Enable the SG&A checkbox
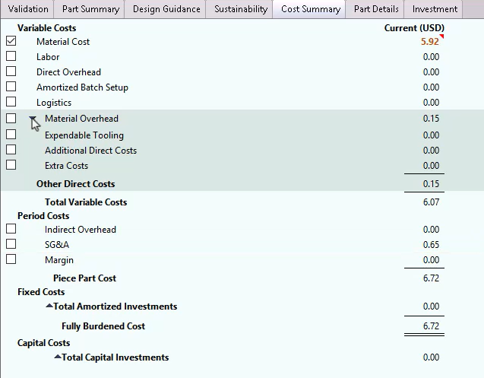Screen dimensions: 484x378 point(11,244)
